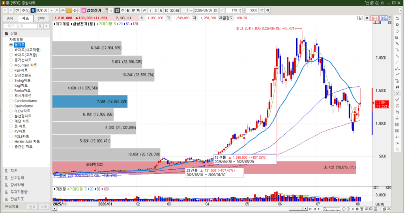Click the crosshair plus icon in bottom bar
The image size is (404, 213).
380,209
